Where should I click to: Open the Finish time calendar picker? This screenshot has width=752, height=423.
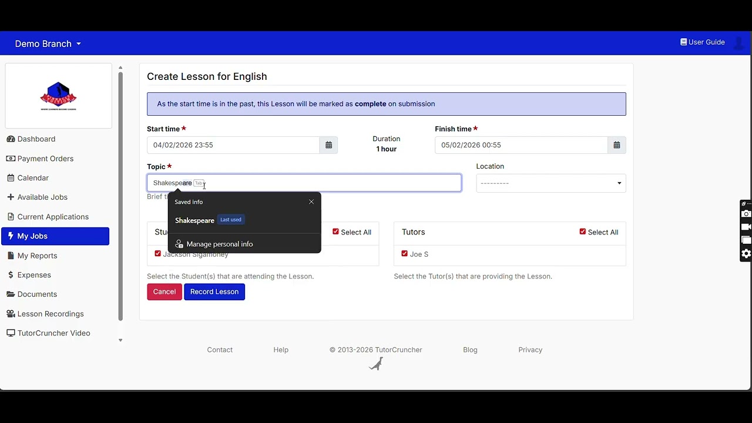click(x=616, y=145)
